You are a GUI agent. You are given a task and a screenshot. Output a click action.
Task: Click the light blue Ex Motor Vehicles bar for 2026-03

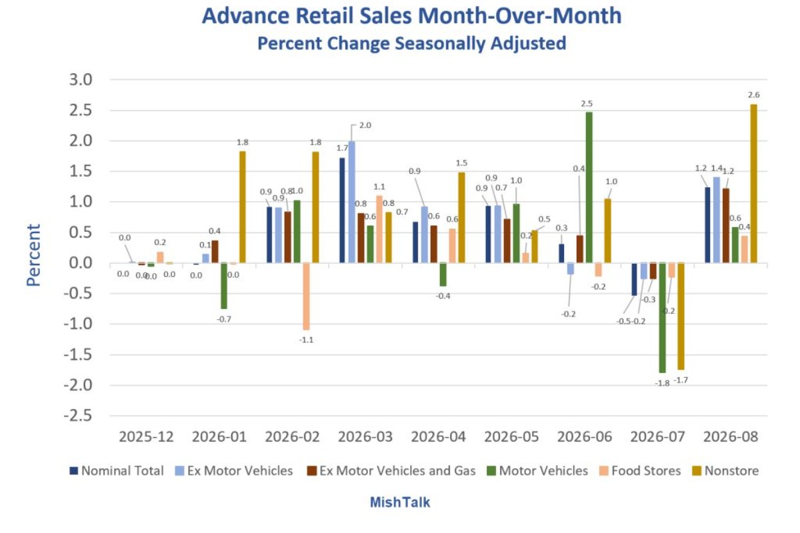(351, 202)
